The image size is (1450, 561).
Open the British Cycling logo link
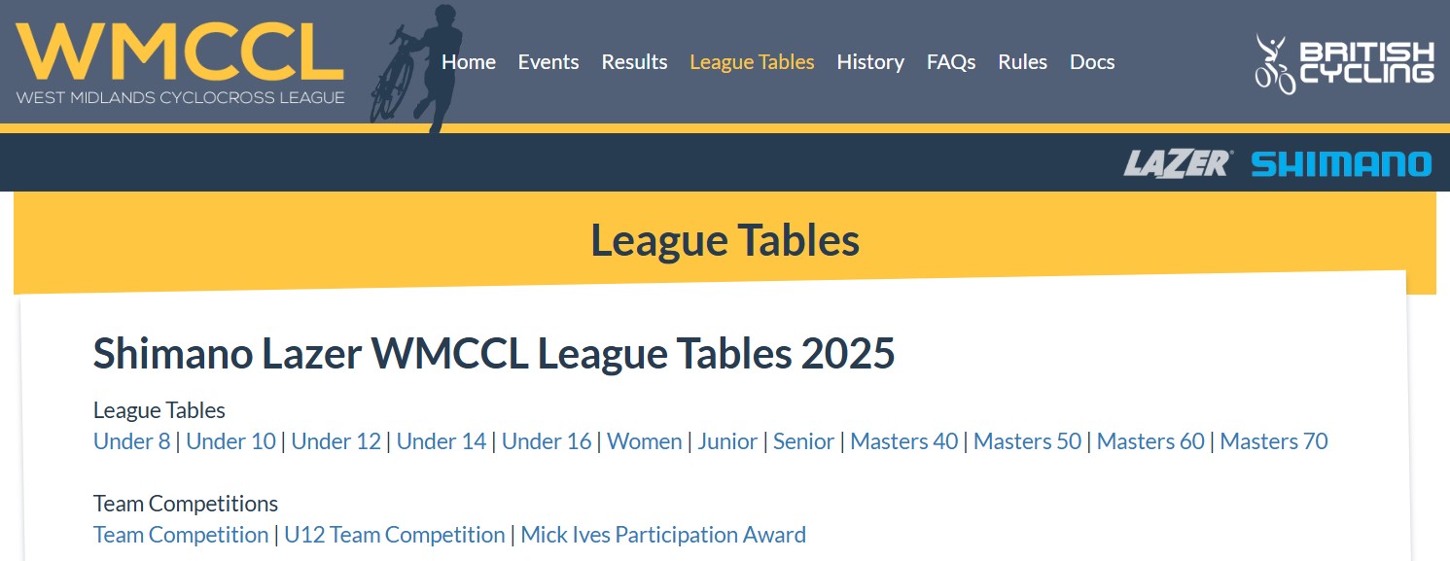(1344, 63)
